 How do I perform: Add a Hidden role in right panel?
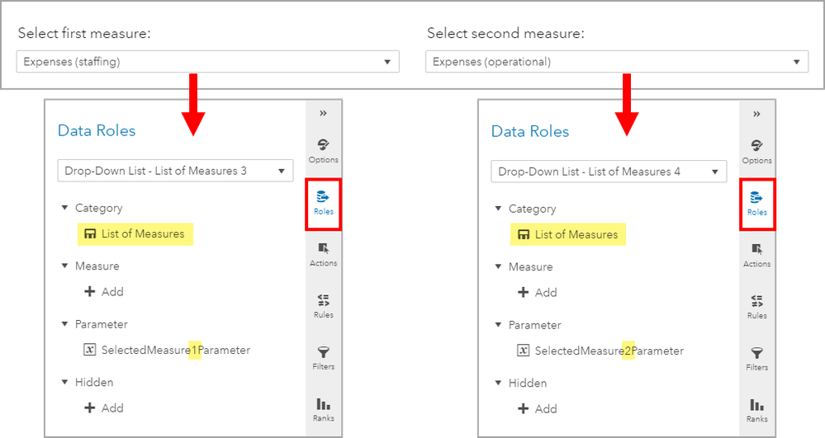point(537,408)
